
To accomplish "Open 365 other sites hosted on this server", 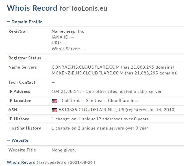I will [x=124, y=92].
